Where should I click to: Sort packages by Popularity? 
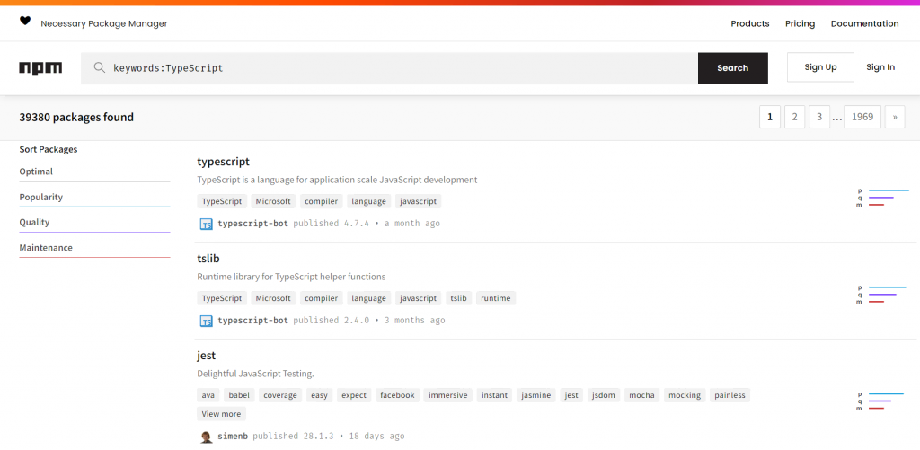click(94, 197)
